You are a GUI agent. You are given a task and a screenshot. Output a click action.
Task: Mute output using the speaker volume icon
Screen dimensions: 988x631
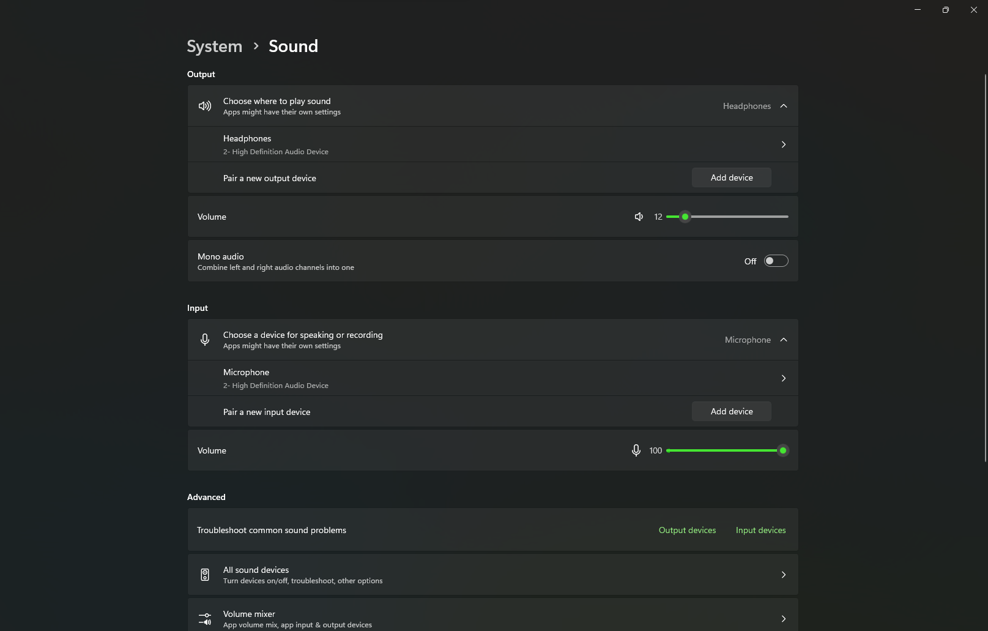639,217
